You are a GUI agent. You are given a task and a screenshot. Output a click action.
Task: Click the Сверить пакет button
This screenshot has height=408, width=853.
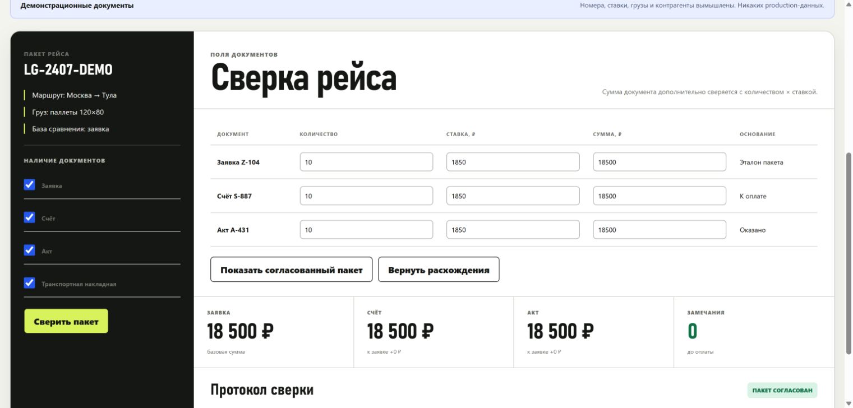(x=66, y=321)
